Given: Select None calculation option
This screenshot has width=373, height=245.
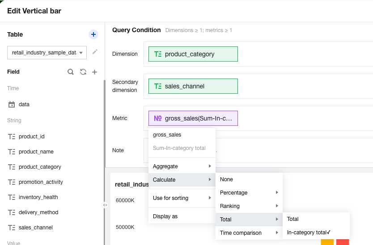Looking at the screenshot, I should click(x=226, y=179).
